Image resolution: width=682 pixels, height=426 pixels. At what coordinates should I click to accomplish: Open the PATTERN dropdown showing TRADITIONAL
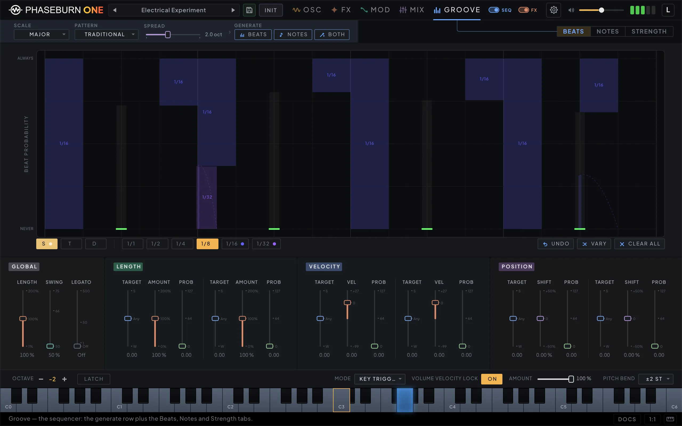coord(106,35)
